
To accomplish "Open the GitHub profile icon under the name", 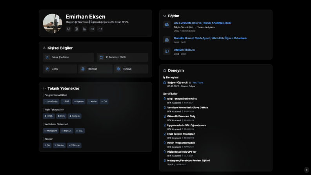I will [x=68, y=29].
